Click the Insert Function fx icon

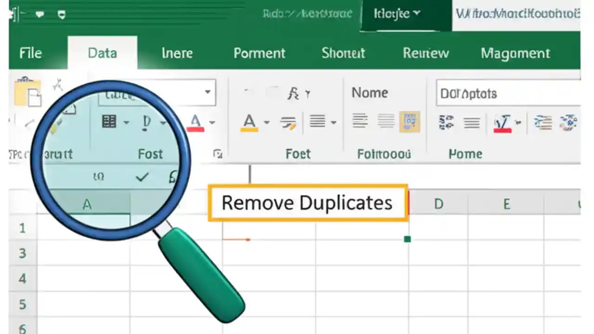coord(294,93)
